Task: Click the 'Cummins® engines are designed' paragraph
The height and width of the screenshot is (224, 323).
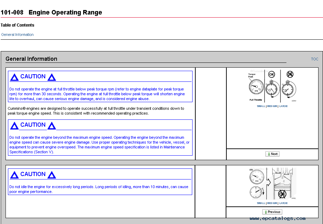Action: pos(96,111)
